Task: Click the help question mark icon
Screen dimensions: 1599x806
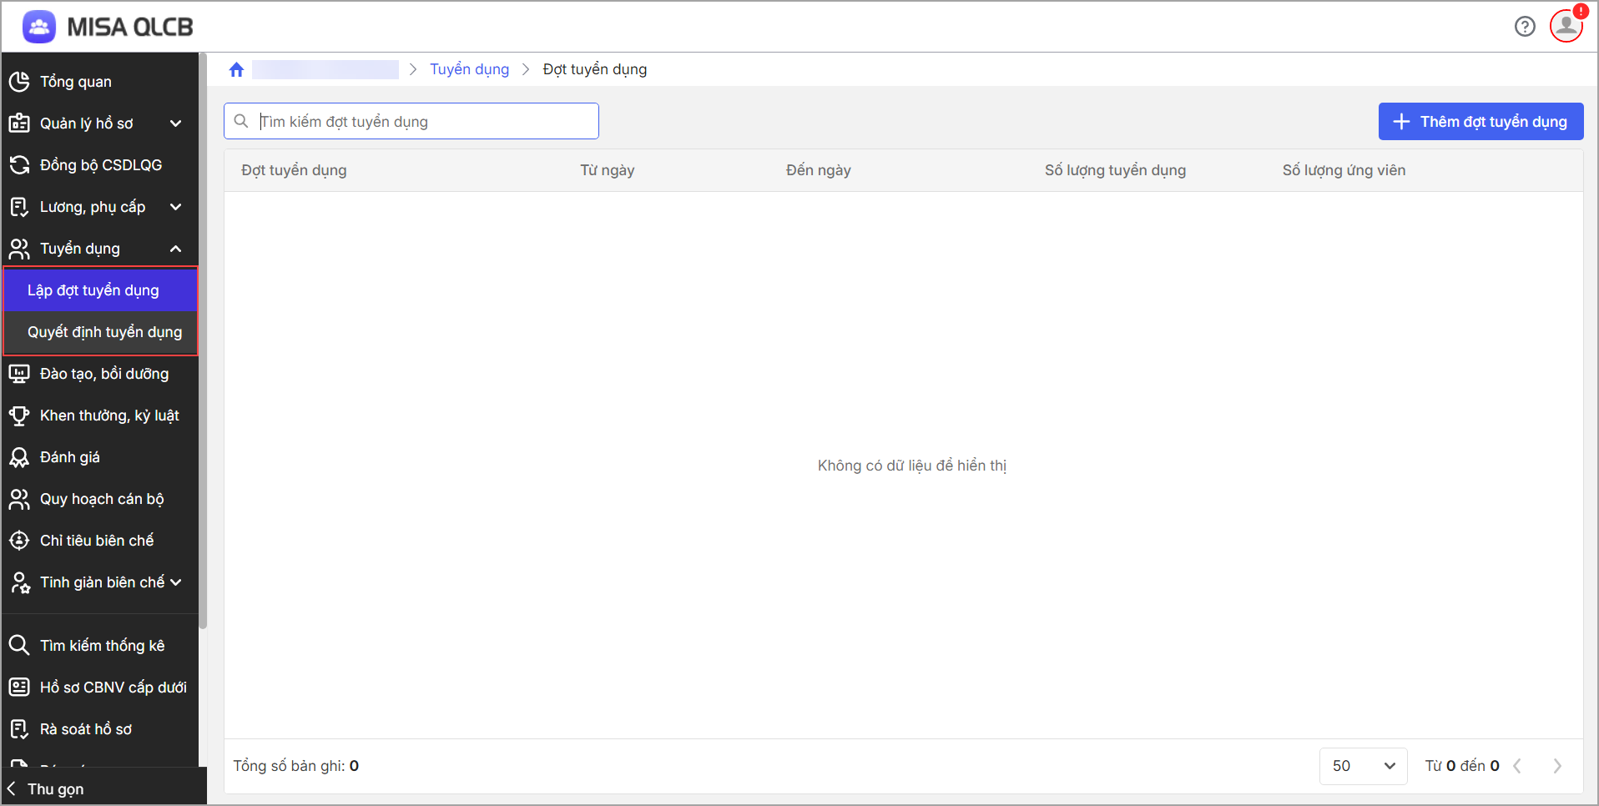Action: [x=1525, y=27]
